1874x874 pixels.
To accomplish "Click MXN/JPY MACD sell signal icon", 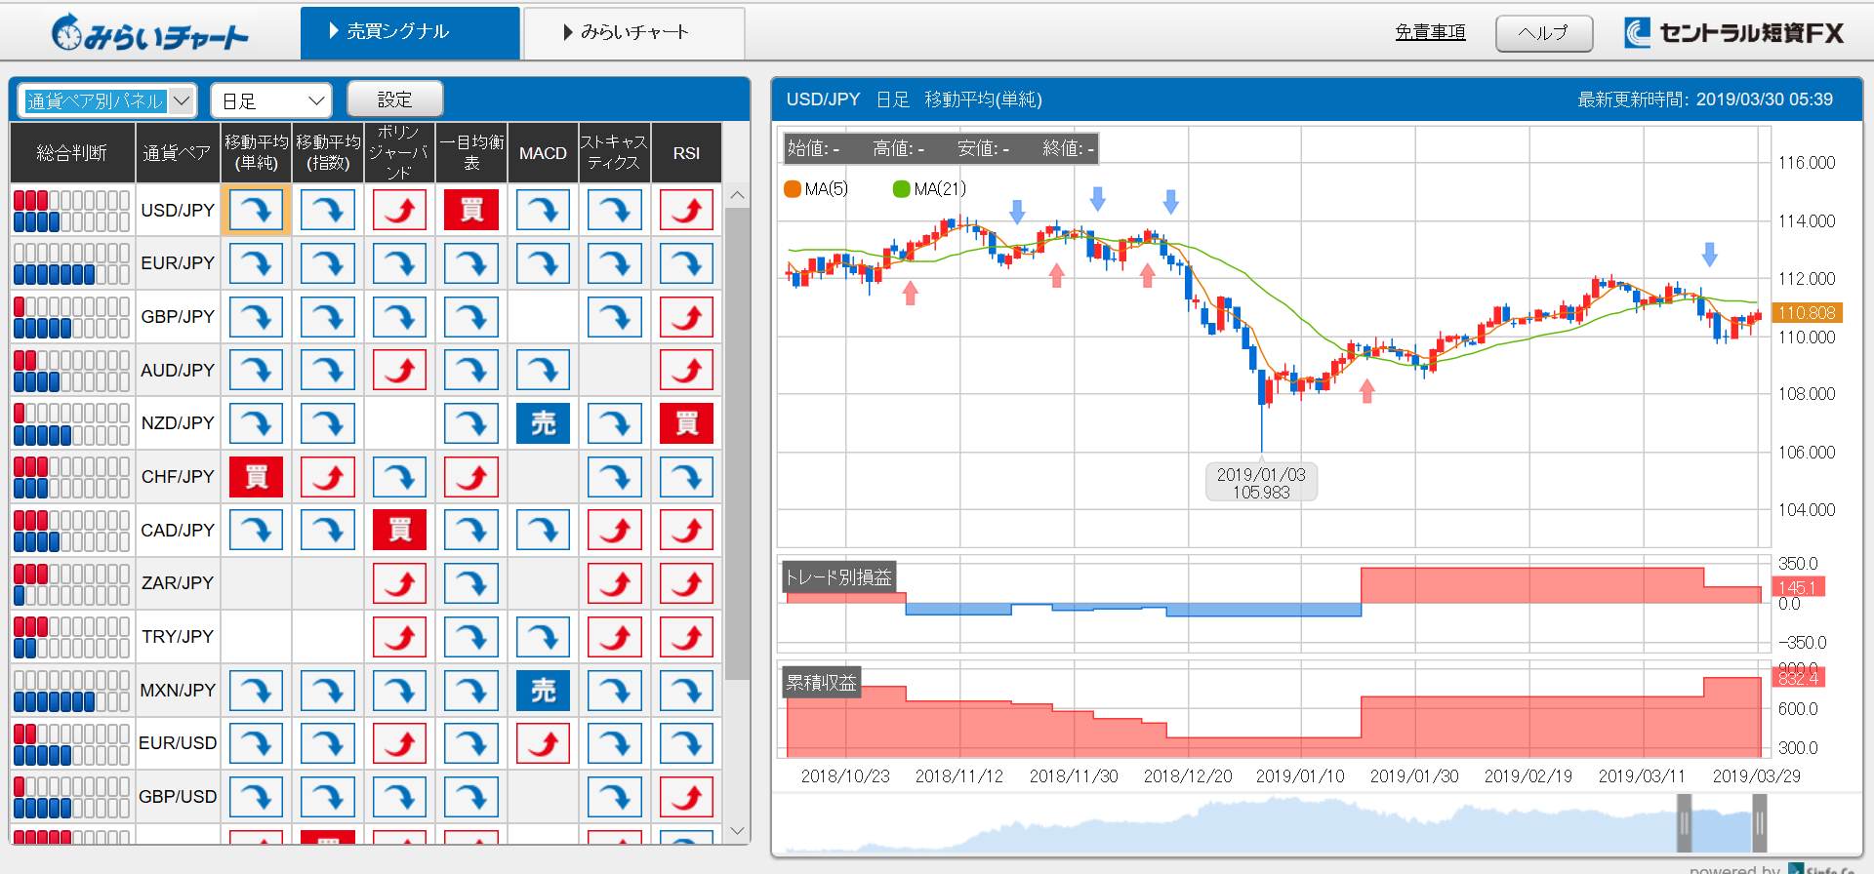I will click(x=543, y=691).
